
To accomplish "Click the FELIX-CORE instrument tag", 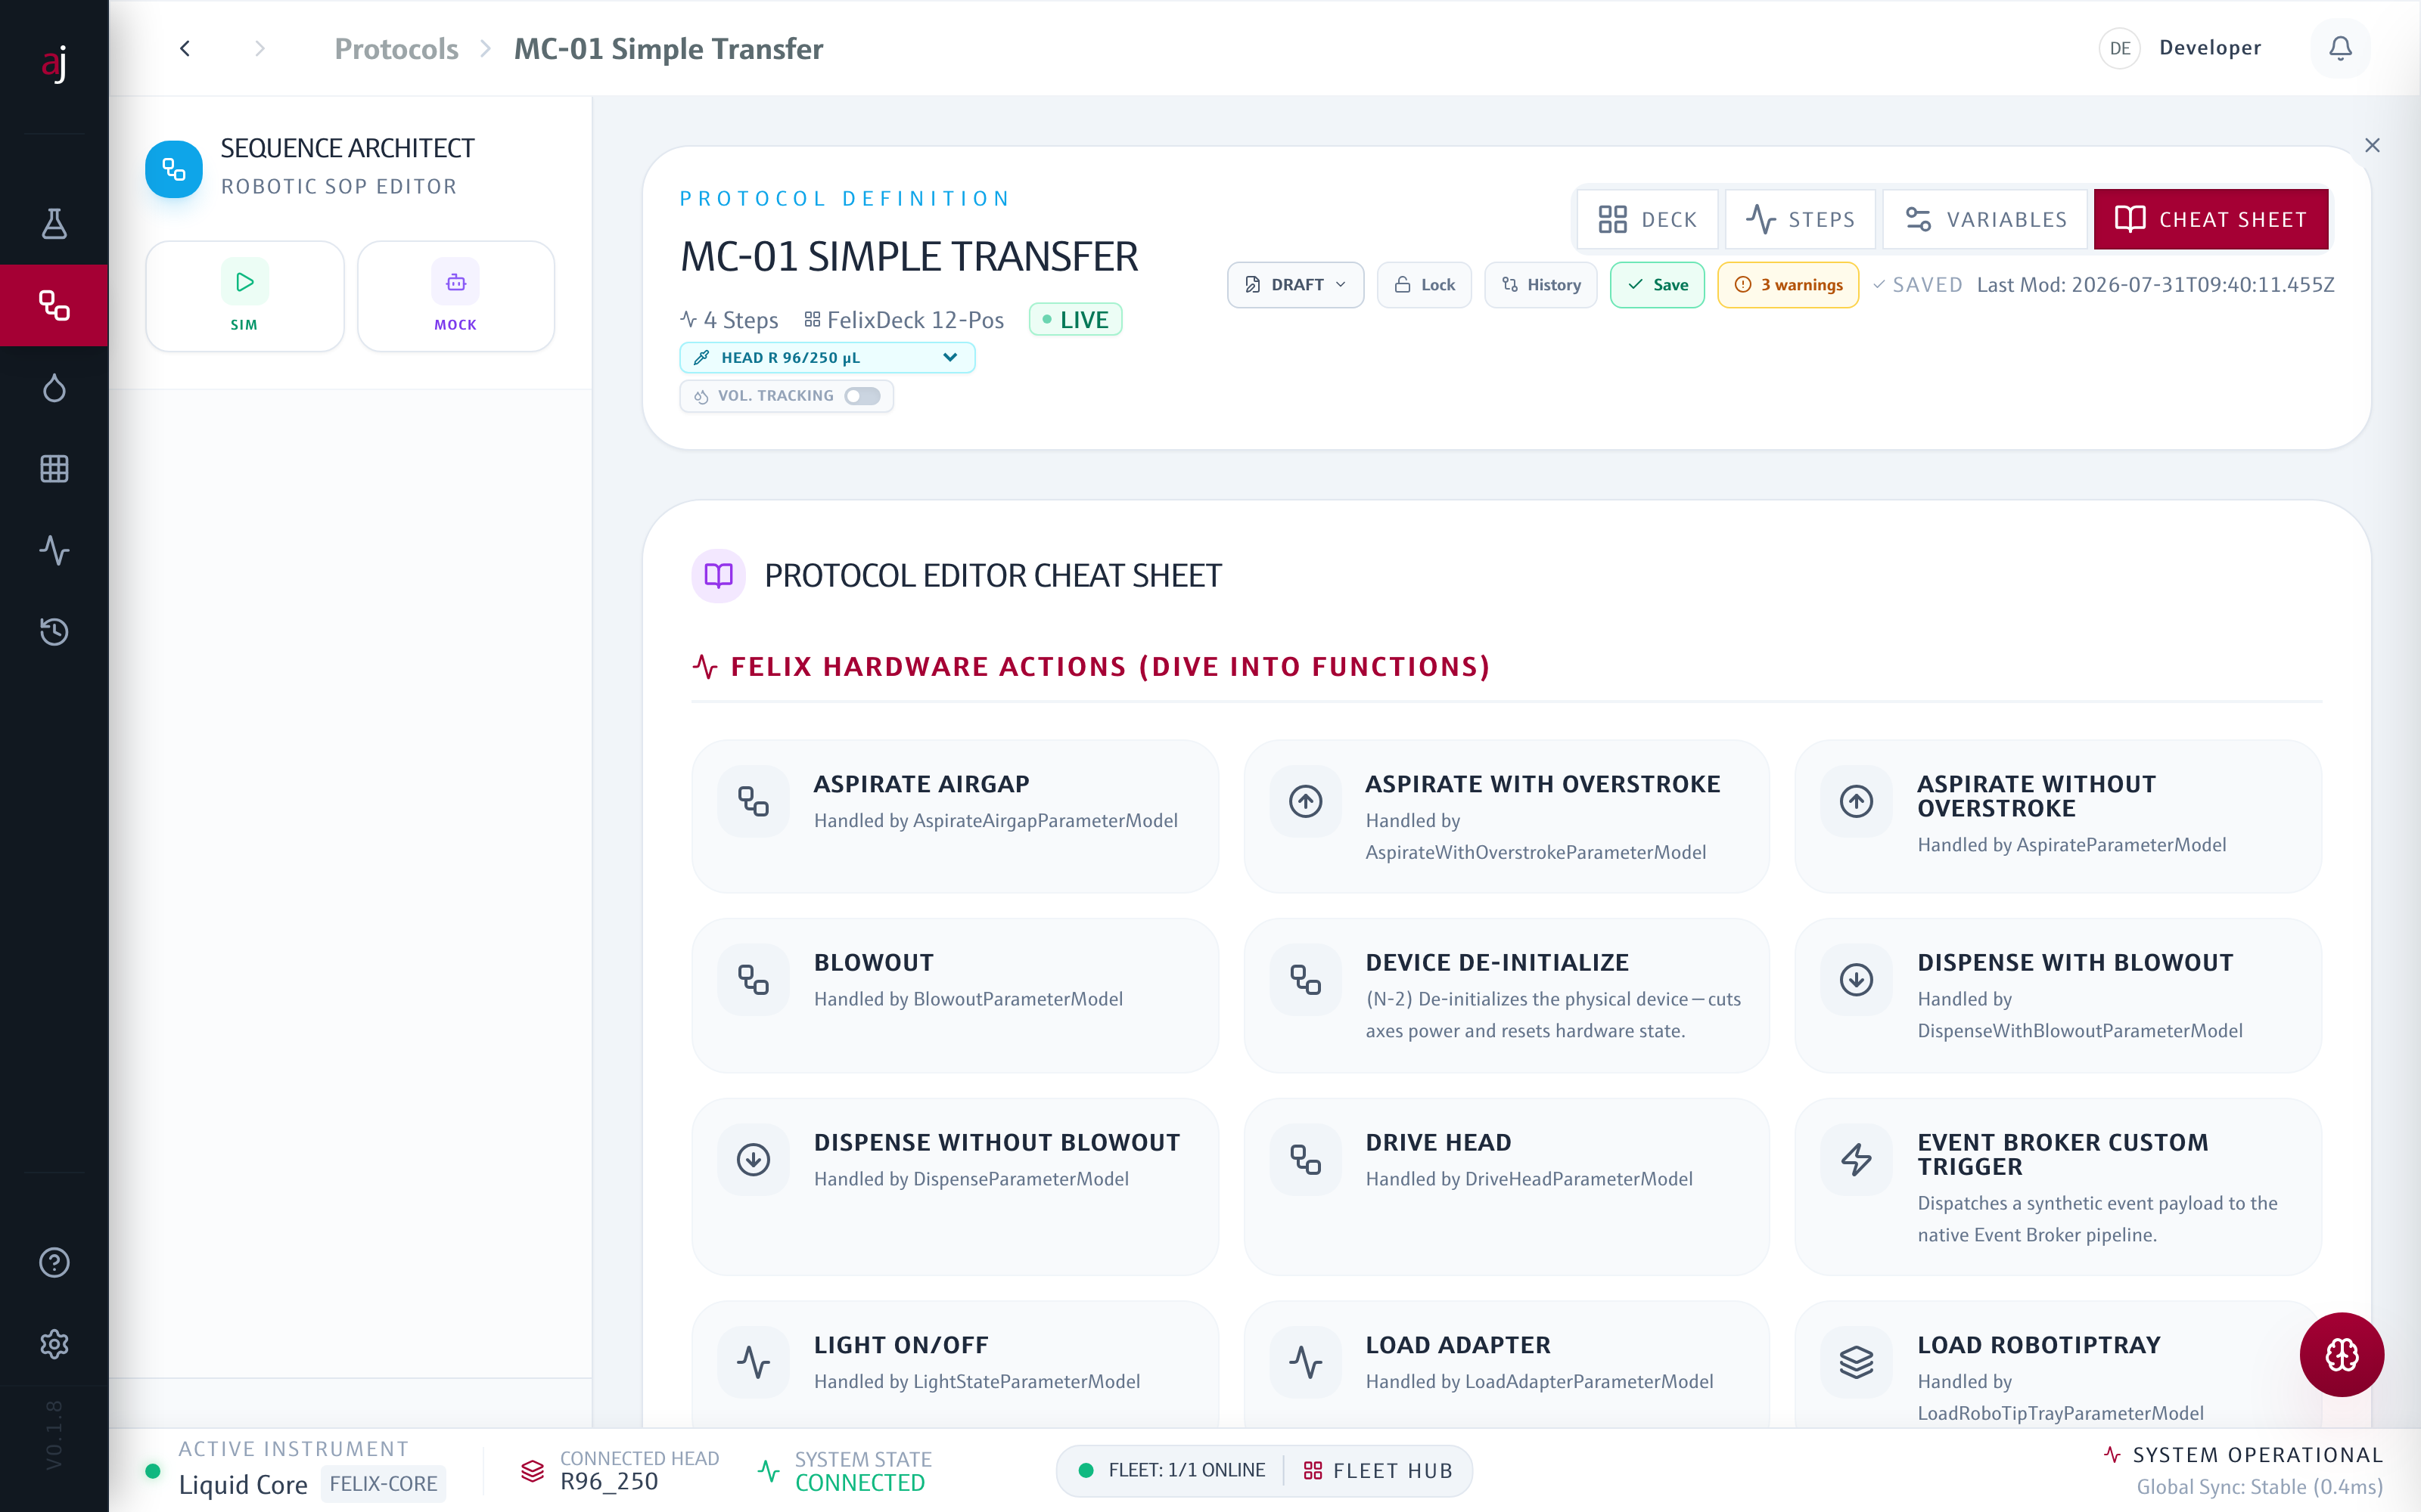I will click(x=383, y=1483).
